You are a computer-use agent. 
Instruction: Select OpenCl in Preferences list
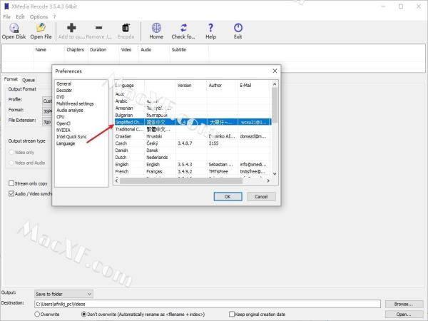click(x=63, y=123)
